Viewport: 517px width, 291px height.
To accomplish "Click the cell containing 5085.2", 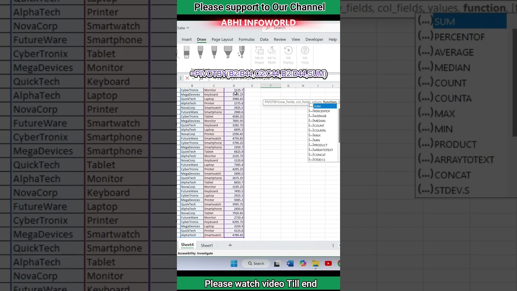I will coord(234,200).
